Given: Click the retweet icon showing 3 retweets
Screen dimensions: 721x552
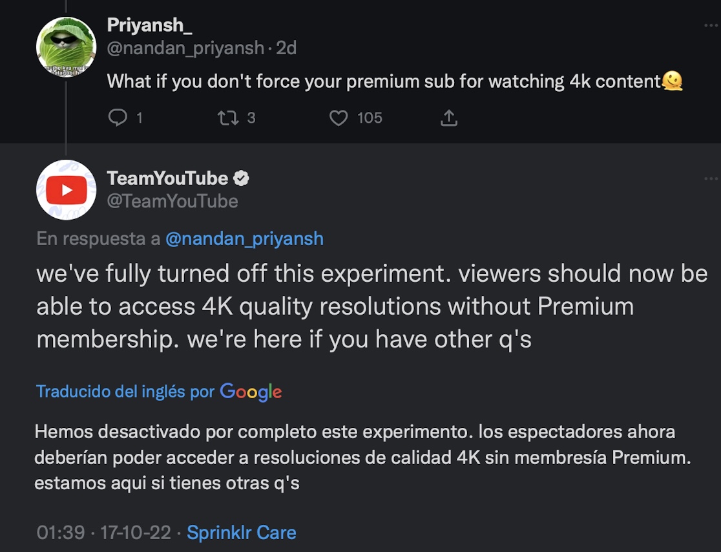Looking at the screenshot, I should 228,118.
